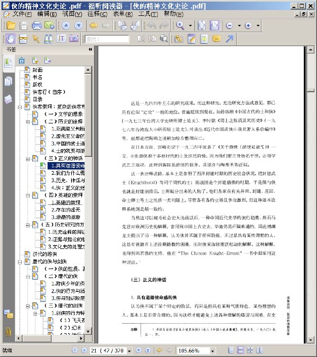317x357 pixels.
Task: Switch to continuous facing layout view
Action: tap(259, 350)
